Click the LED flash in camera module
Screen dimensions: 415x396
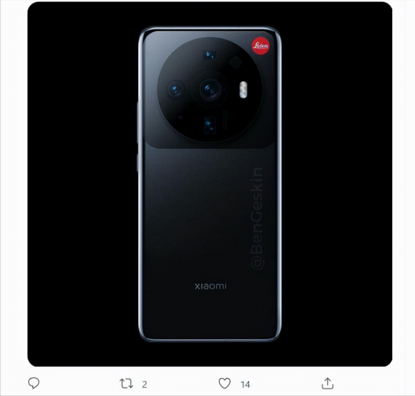coord(243,90)
